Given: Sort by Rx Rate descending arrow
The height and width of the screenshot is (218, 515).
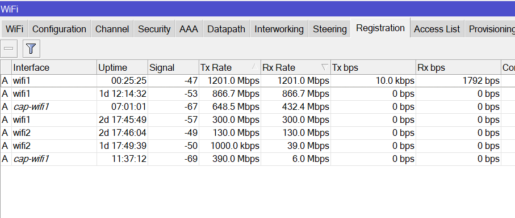Looking at the screenshot, I should [325, 67].
